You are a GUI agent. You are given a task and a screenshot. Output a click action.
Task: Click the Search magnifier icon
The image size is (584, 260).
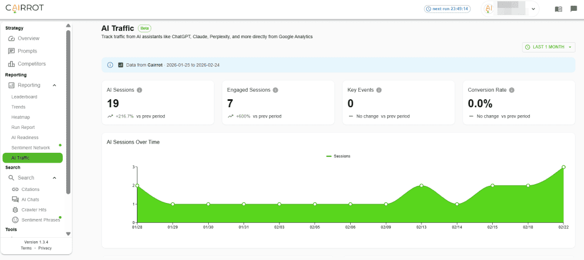coord(11,178)
